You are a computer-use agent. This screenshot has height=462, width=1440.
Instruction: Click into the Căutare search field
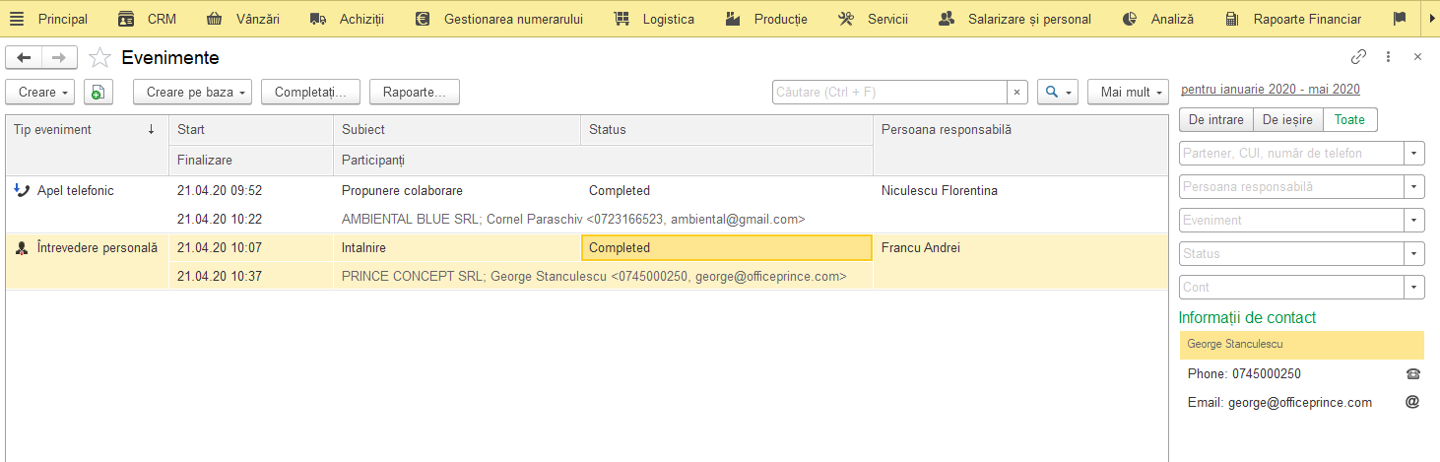click(x=889, y=92)
